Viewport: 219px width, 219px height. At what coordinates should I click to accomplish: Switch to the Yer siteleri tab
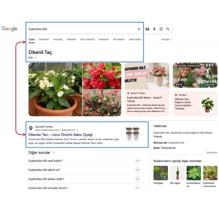[x=119, y=39]
